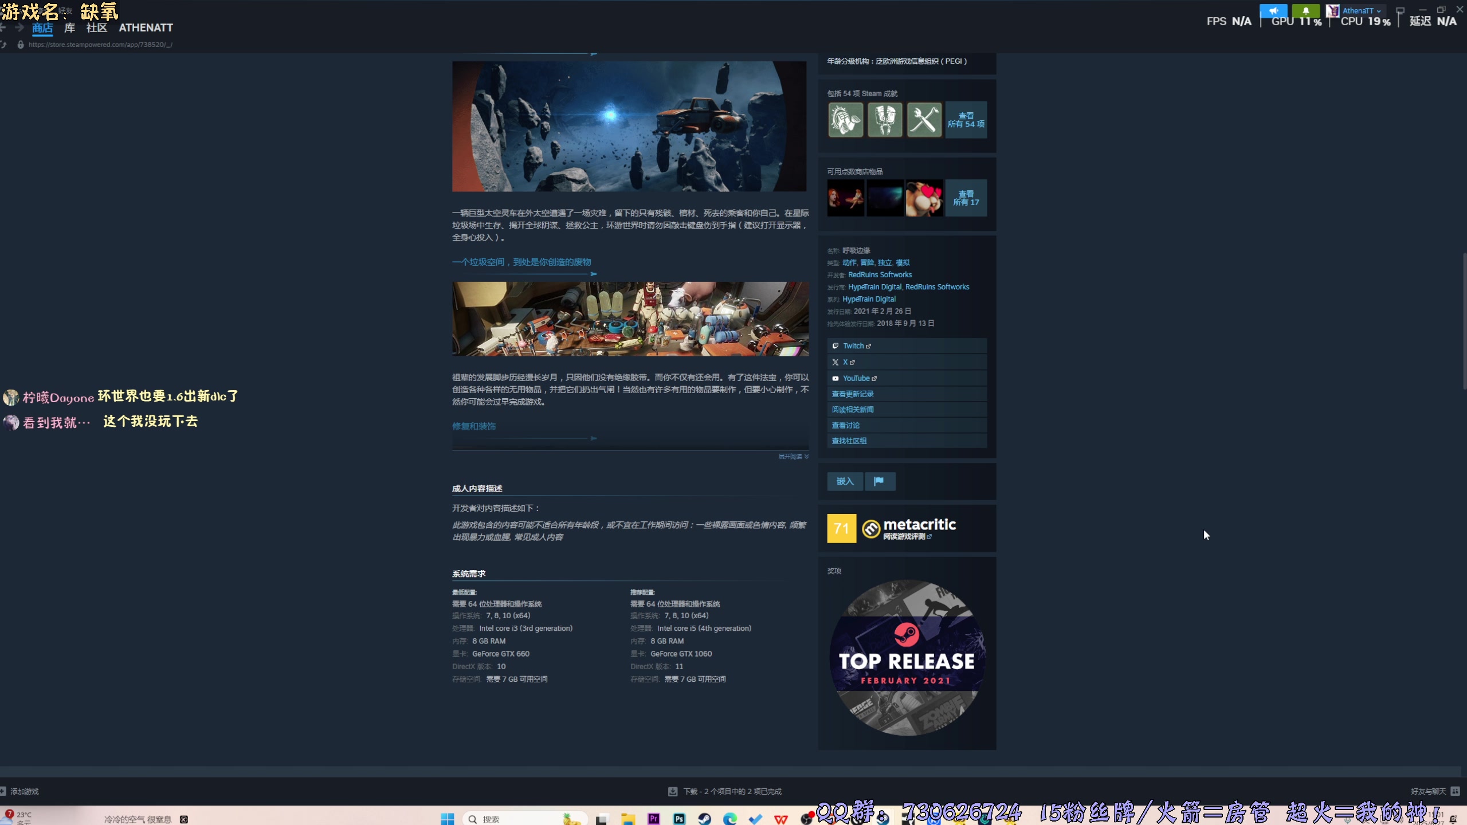Click the forward navigation arrow
Image resolution: width=1467 pixels, height=825 pixels.
coord(19,27)
